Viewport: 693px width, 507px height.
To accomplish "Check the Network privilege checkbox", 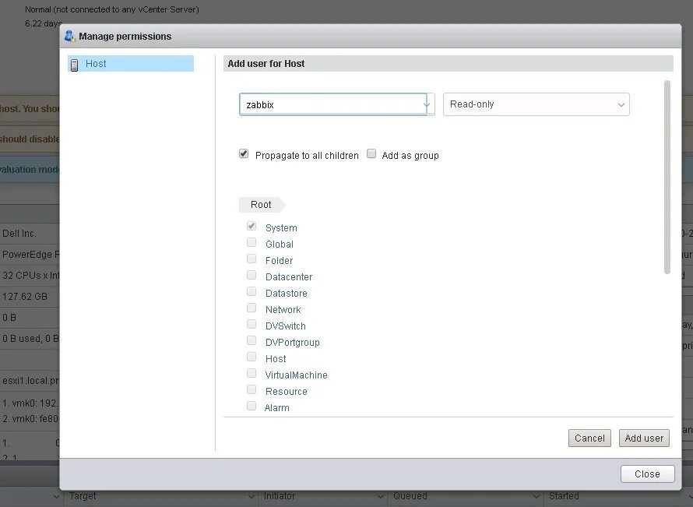I will (251, 307).
